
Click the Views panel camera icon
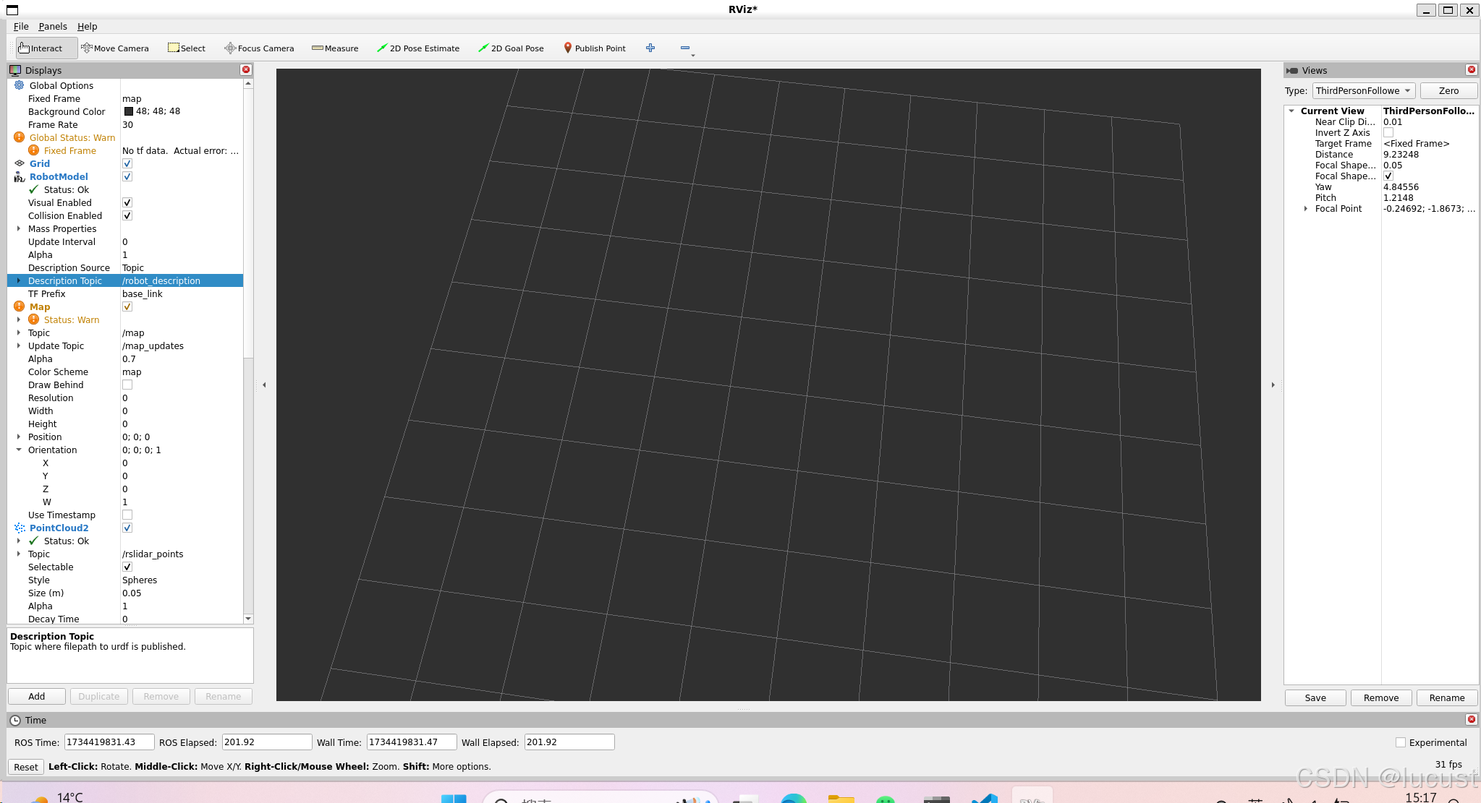pos(1292,70)
